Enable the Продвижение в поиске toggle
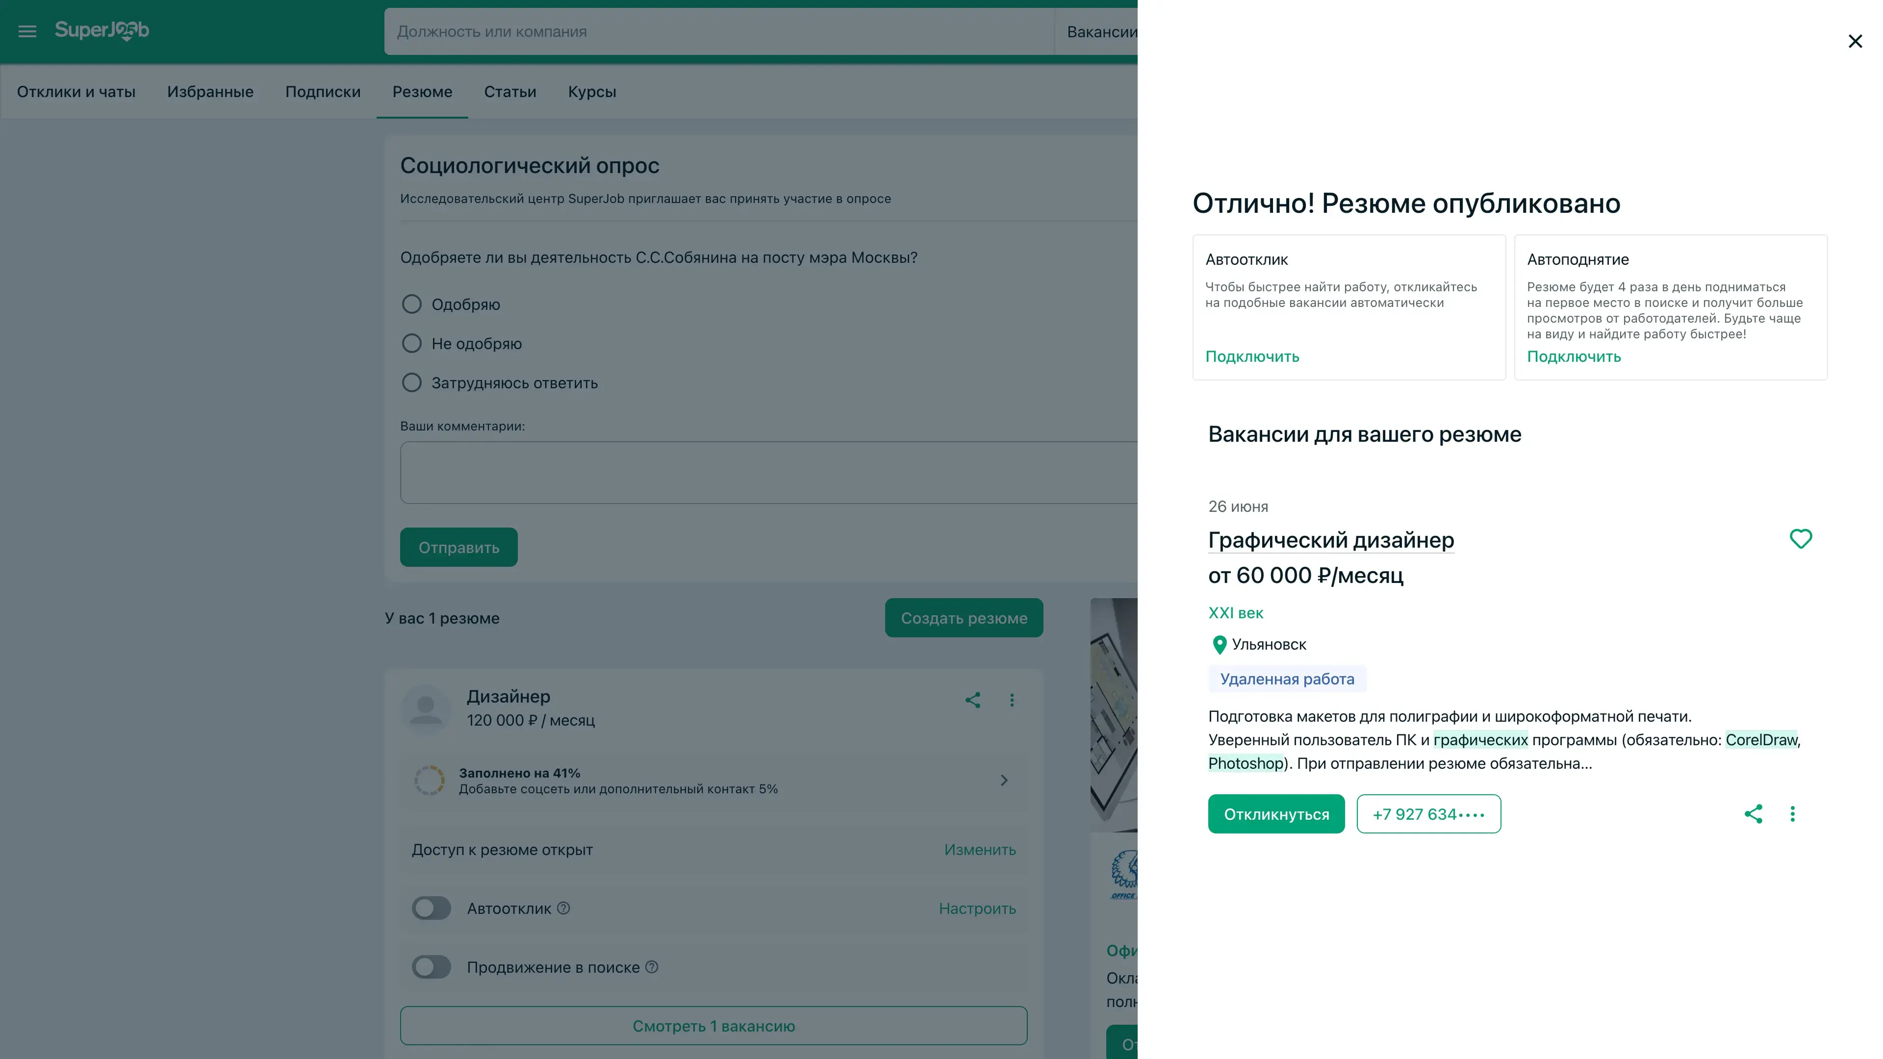Viewport: 1883px width, 1059px height. point(432,967)
